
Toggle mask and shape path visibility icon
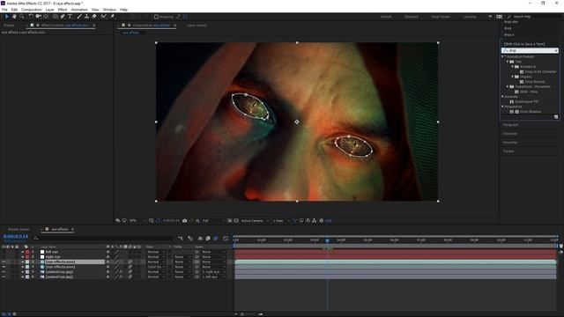[158, 221]
